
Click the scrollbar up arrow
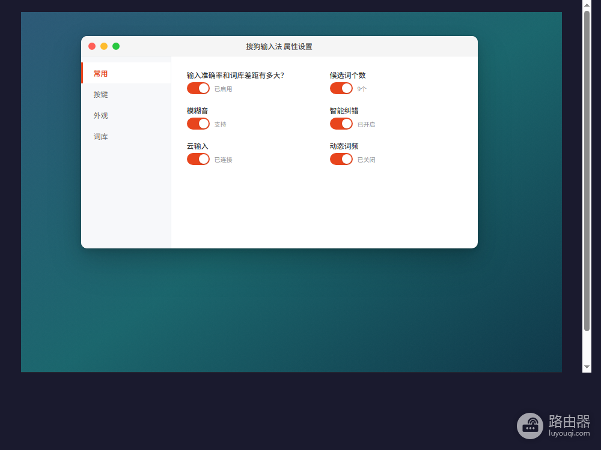(x=587, y=5)
